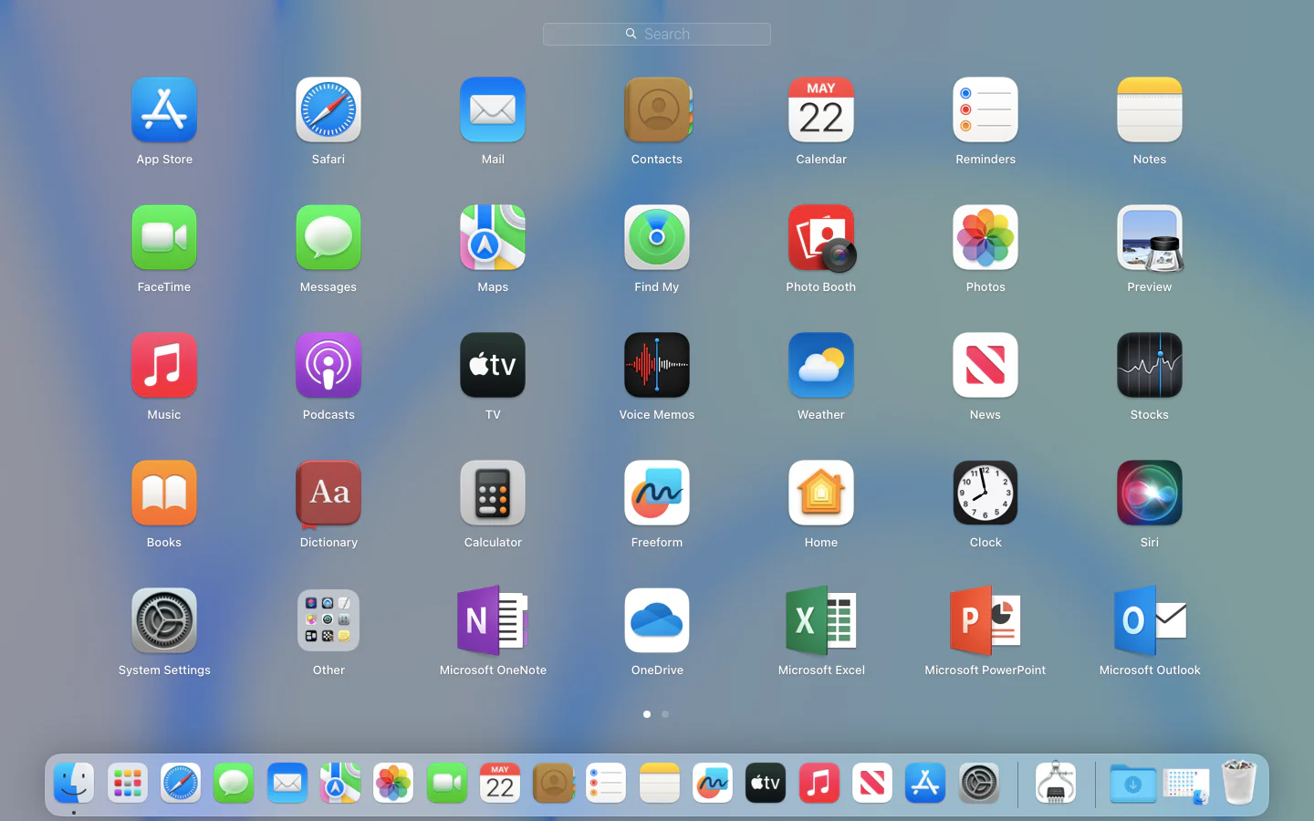Viewport: 1314px width, 821px height.
Task: Click the Launchpad icon in the Dock
Action: click(128, 784)
